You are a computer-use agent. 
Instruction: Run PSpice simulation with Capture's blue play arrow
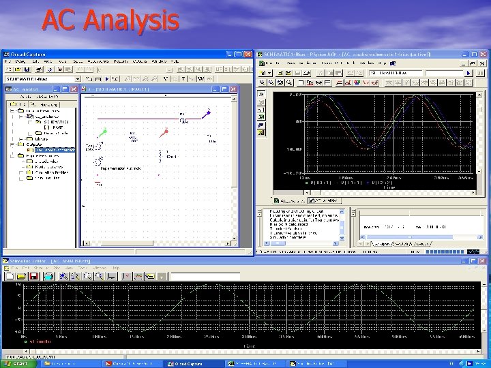107,79
